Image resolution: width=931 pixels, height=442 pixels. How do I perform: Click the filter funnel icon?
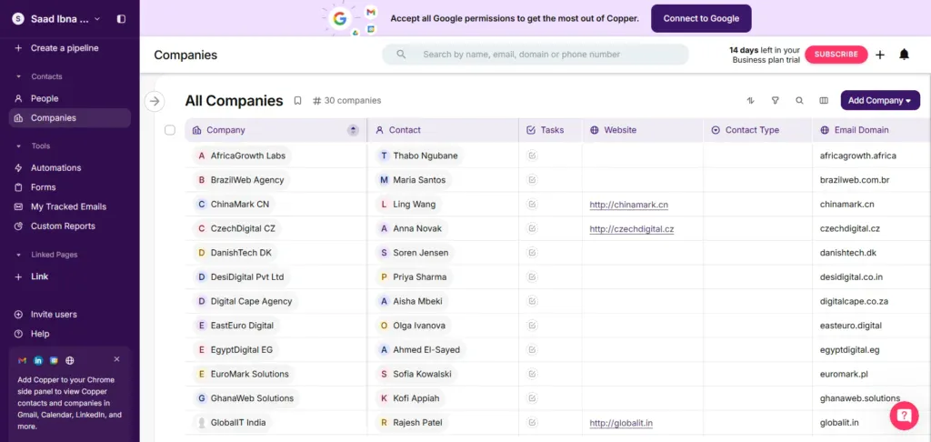click(x=776, y=101)
